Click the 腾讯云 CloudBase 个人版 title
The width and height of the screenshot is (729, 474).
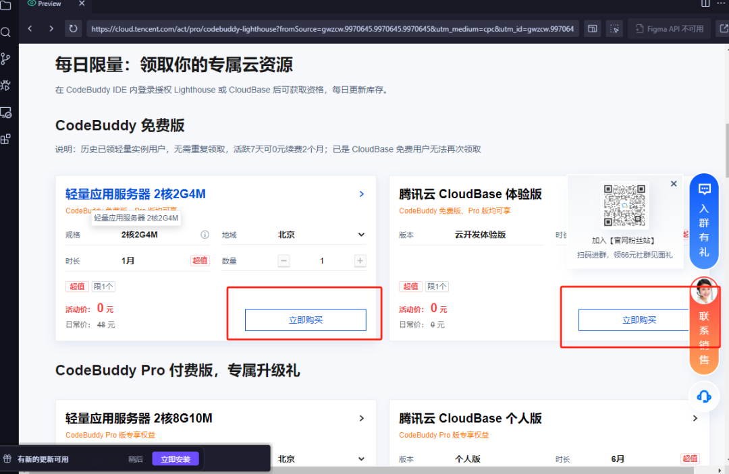pos(470,418)
